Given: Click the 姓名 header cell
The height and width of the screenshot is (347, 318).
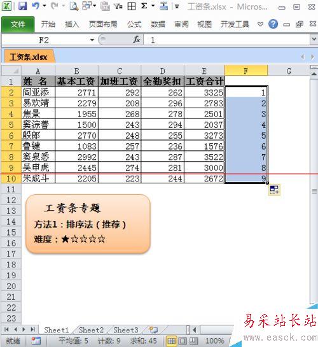Looking at the screenshot, I should point(38,81).
